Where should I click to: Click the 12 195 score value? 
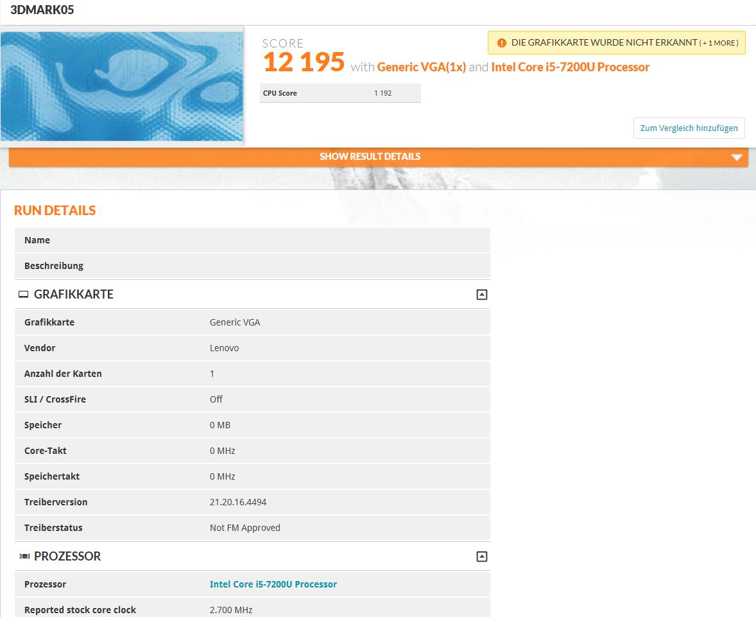point(304,62)
